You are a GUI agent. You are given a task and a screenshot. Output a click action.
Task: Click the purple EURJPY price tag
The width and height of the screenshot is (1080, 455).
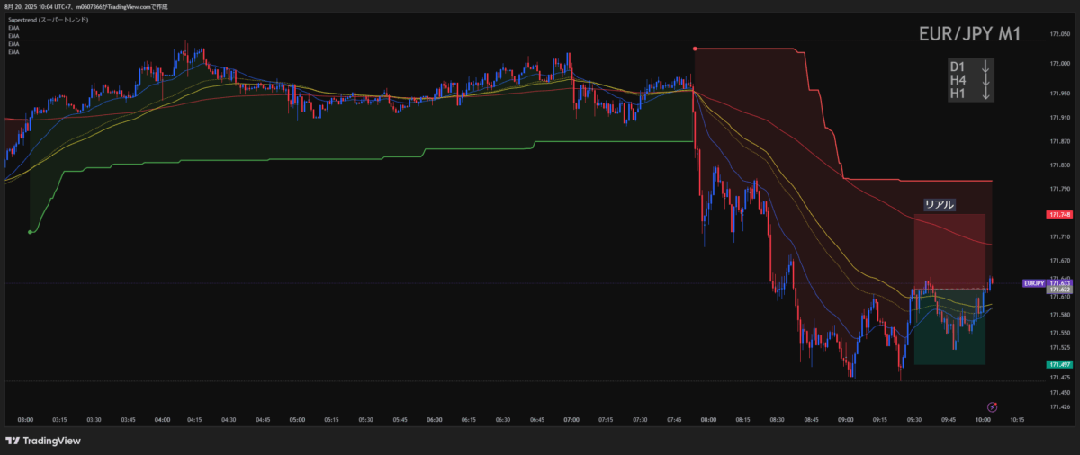coord(1034,283)
